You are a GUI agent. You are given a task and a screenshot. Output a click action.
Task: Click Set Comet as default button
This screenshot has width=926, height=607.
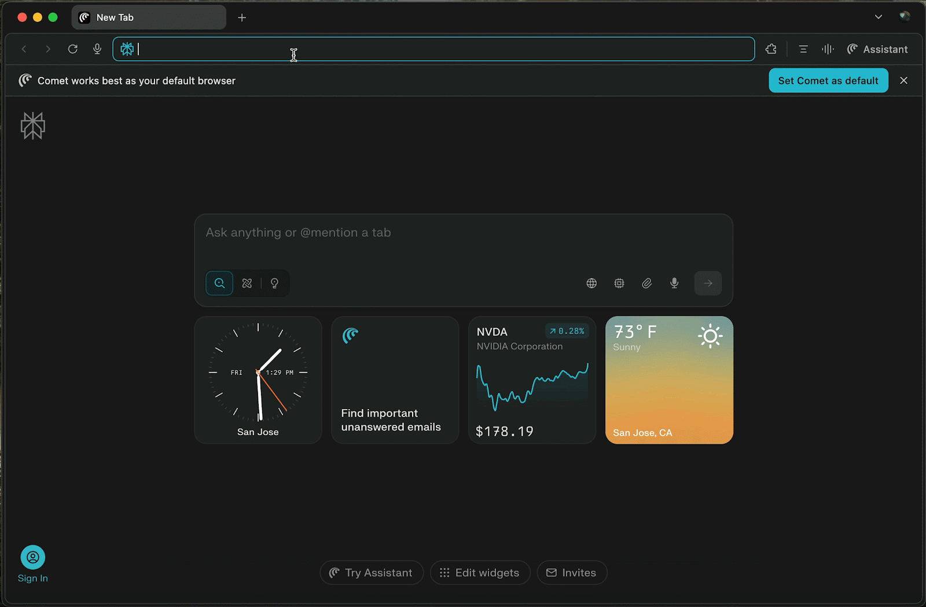pos(828,80)
